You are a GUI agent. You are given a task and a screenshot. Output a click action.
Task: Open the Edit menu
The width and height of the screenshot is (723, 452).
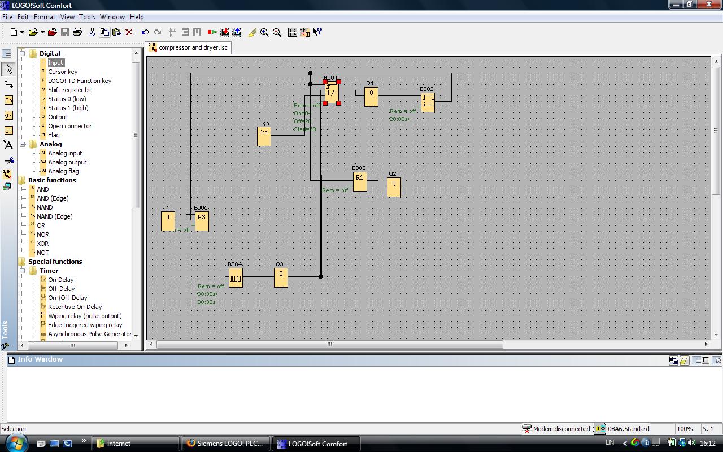coord(23,17)
